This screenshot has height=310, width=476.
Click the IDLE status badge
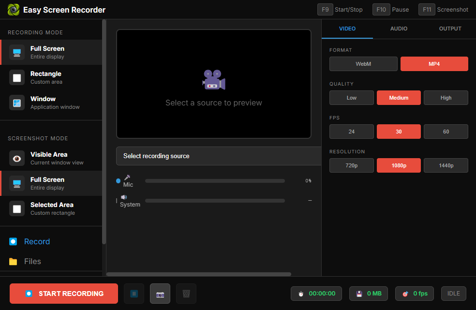click(x=454, y=294)
